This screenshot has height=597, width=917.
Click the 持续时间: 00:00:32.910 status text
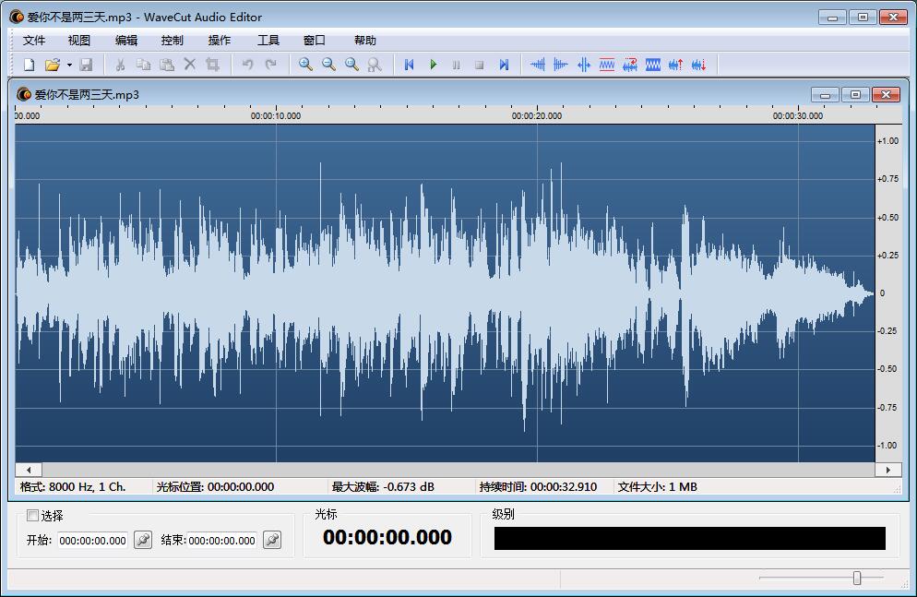[538, 486]
